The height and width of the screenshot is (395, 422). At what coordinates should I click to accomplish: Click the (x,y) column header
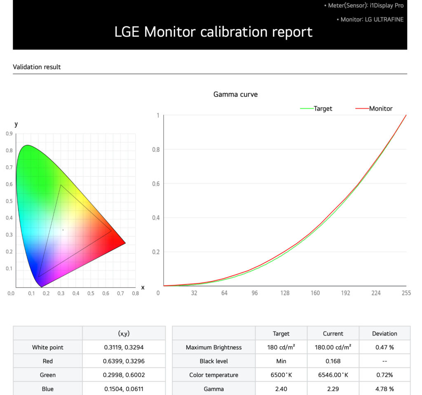coord(124,334)
